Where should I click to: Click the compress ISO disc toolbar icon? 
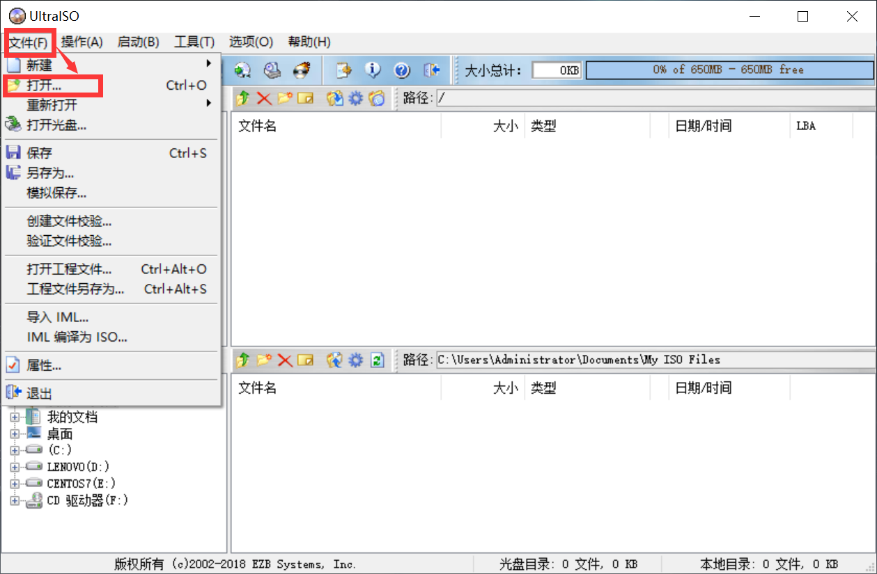(x=242, y=70)
